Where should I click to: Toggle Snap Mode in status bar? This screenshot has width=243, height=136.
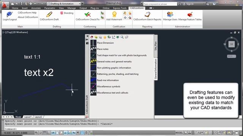pyautogui.click(x=40, y=133)
